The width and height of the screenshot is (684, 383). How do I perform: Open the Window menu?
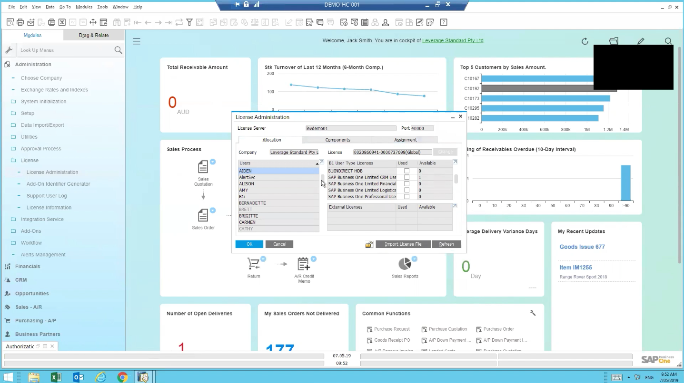[x=120, y=7]
